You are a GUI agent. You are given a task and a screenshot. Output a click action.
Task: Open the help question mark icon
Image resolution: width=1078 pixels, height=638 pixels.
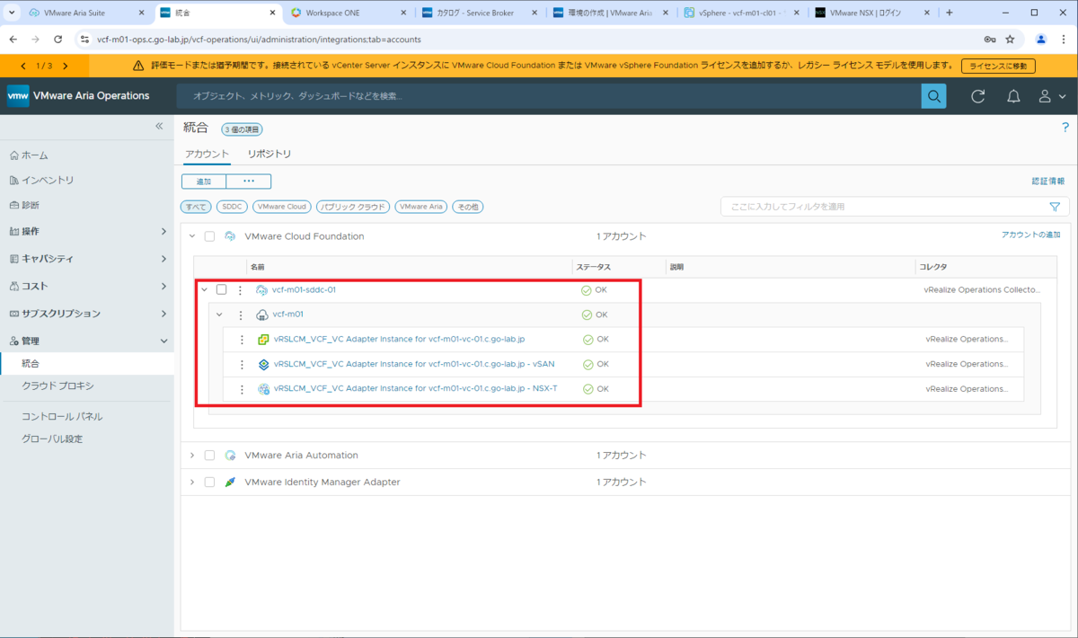click(1065, 128)
